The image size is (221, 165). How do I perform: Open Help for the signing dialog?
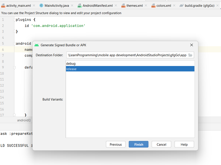pyautogui.click(x=184, y=144)
